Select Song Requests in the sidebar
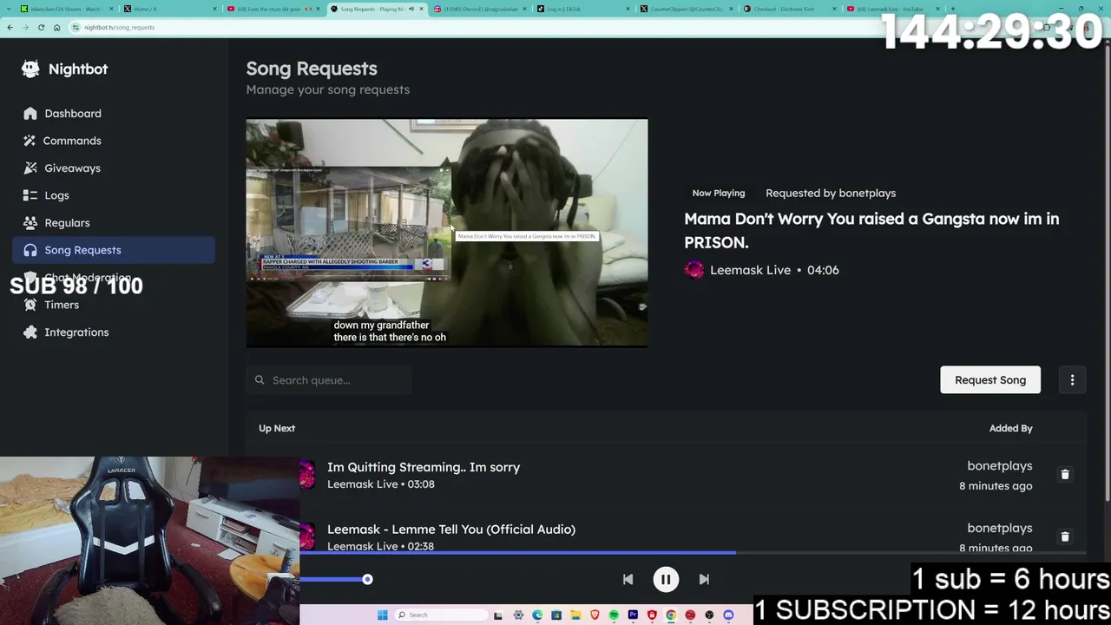This screenshot has height=625, width=1111. point(114,250)
